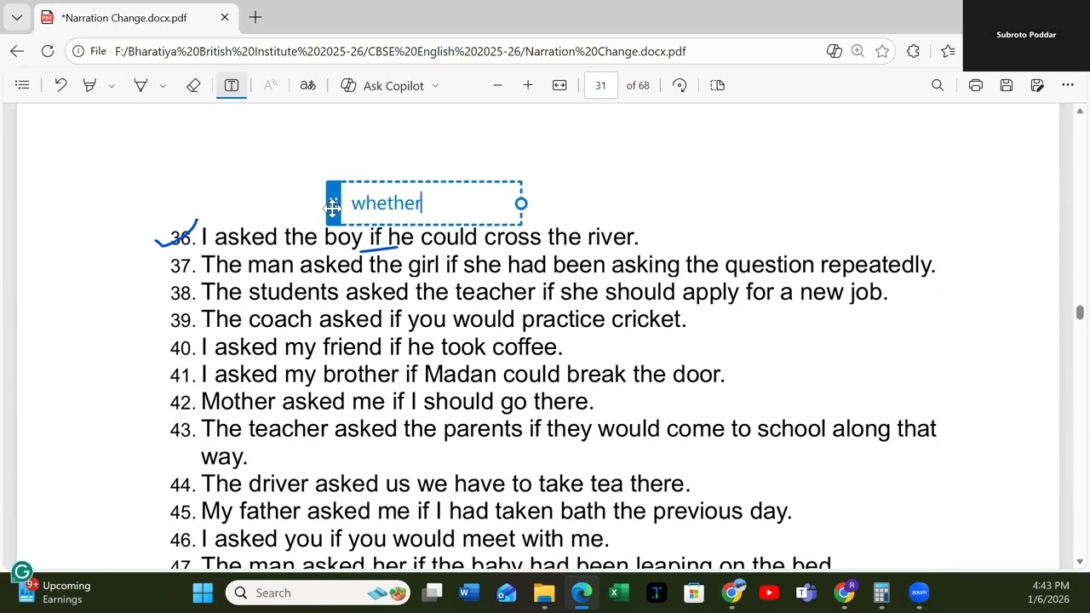Toggle the Add text tool
The width and height of the screenshot is (1090, 613).
[232, 85]
